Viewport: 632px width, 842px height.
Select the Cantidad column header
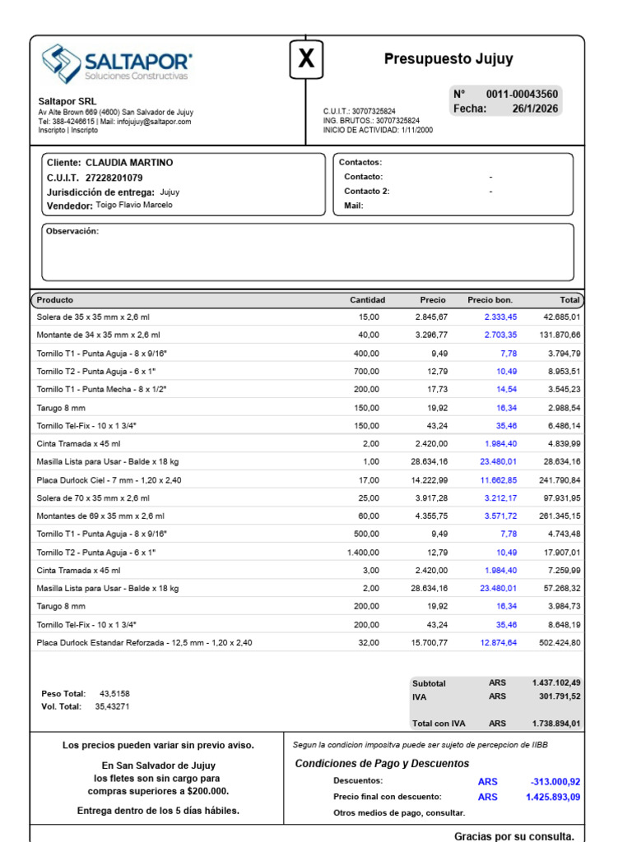(368, 300)
